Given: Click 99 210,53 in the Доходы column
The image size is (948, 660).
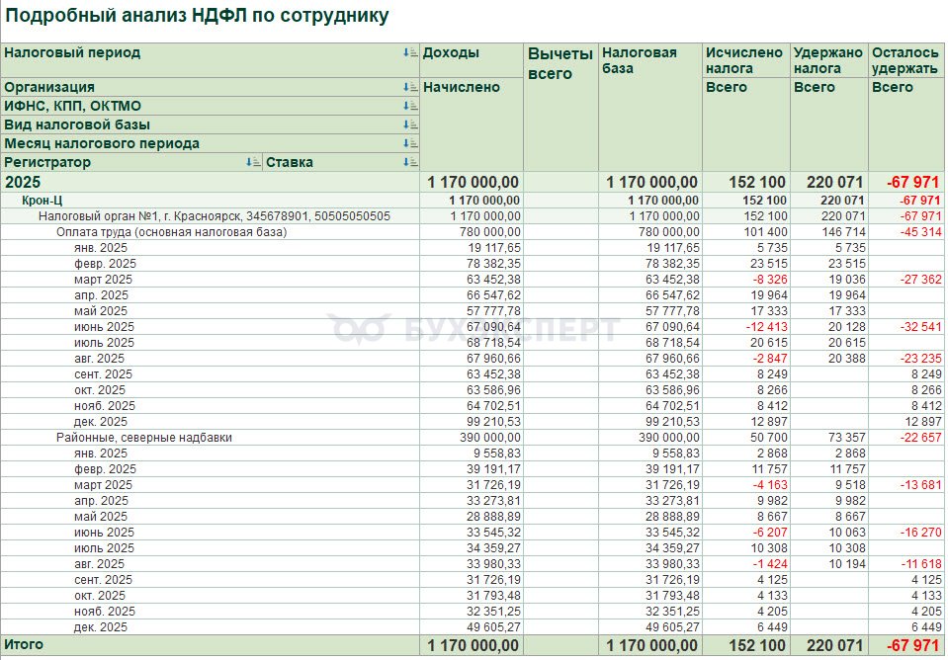Looking at the screenshot, I should click(x=493, y=421).
